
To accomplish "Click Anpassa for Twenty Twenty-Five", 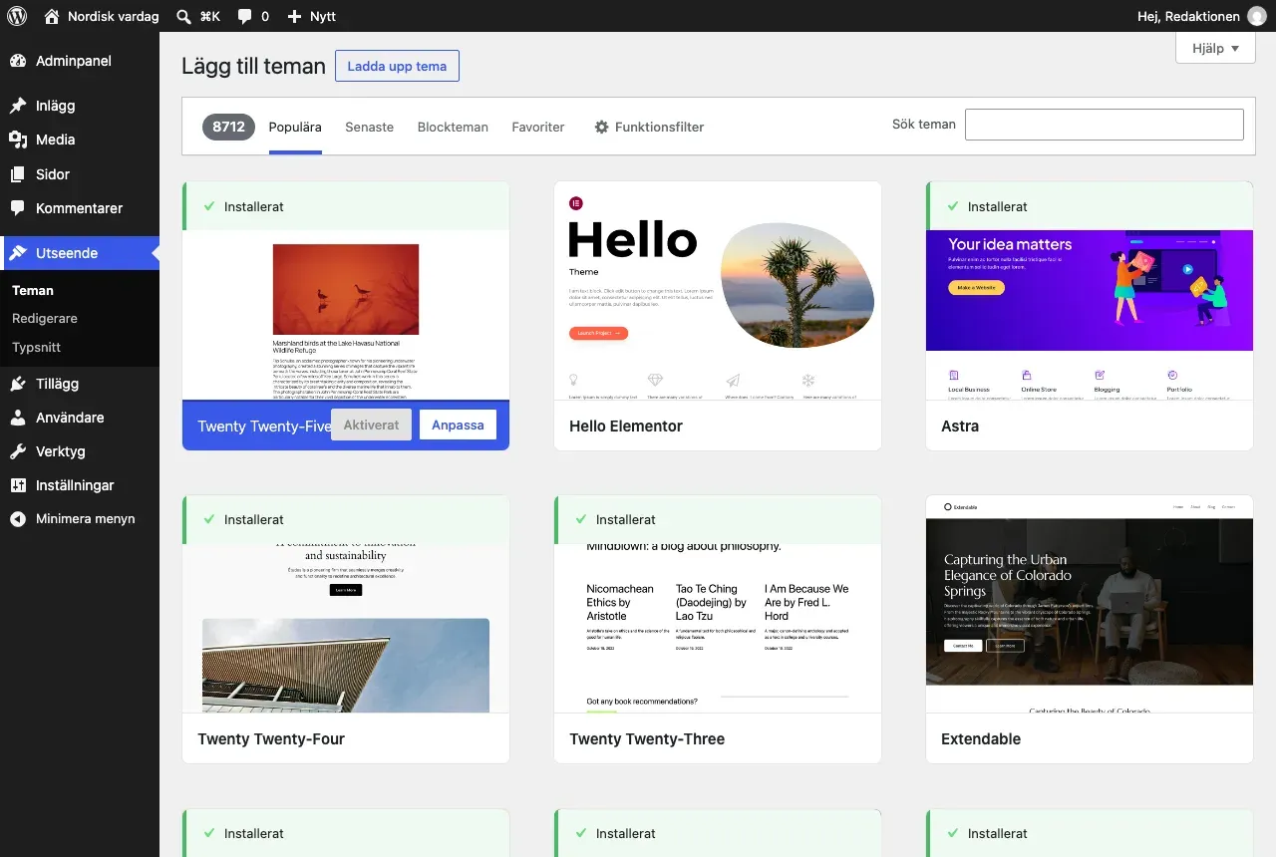I will tap(458, 425).
